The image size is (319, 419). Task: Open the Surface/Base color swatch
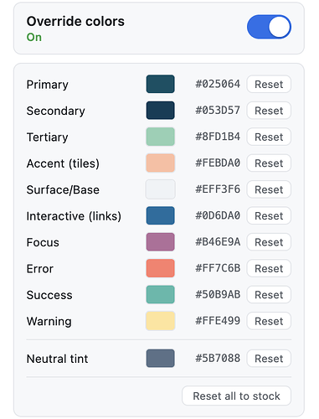[161, 189]
